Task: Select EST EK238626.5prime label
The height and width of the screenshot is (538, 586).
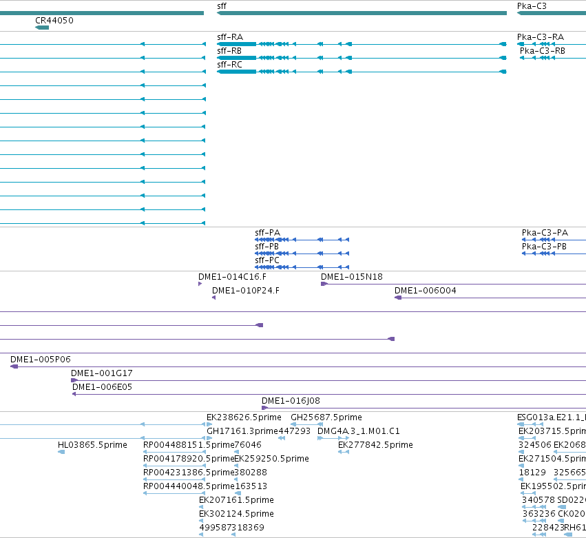Action: coord(244,417)
